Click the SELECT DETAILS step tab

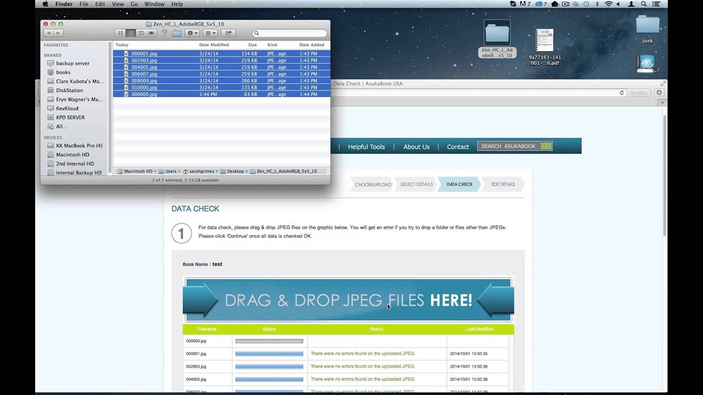coord(416,184)
